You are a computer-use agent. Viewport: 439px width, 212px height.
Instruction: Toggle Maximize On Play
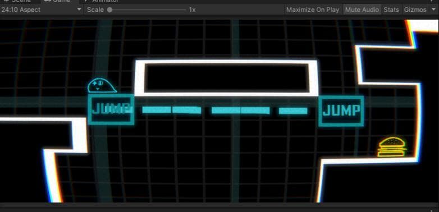click(x=313, y=10)
